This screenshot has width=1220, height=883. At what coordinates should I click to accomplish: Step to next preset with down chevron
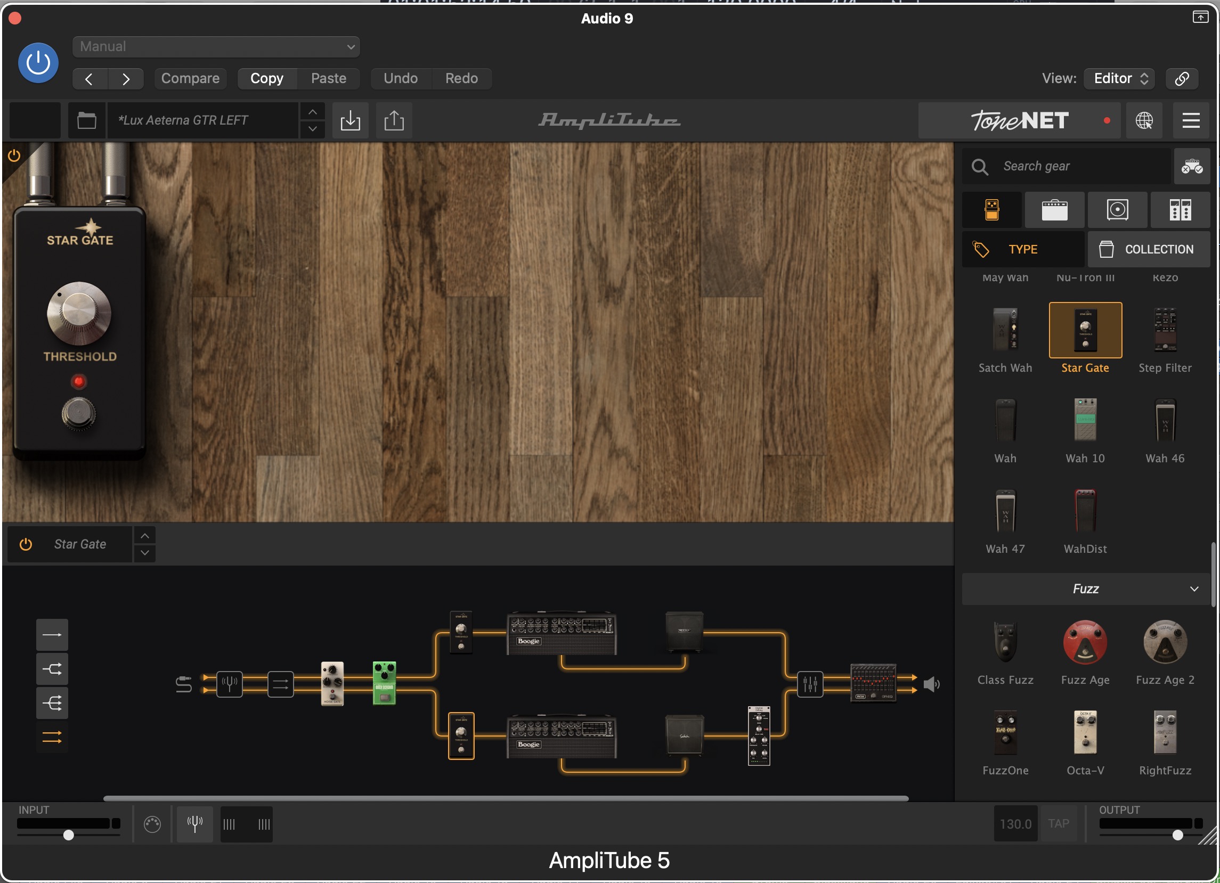(313, 129)
